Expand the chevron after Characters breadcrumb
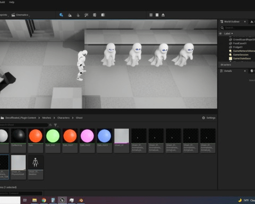The image size is (255, 204). tap(73, 118)
